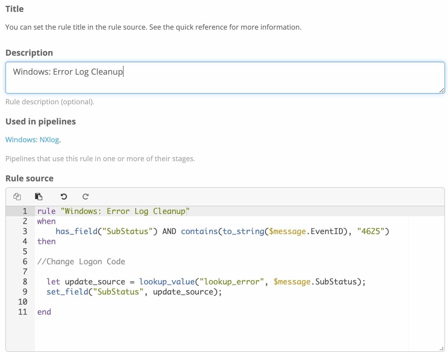
Task: Click the set_field call on line 9
Action: (67, 292)
